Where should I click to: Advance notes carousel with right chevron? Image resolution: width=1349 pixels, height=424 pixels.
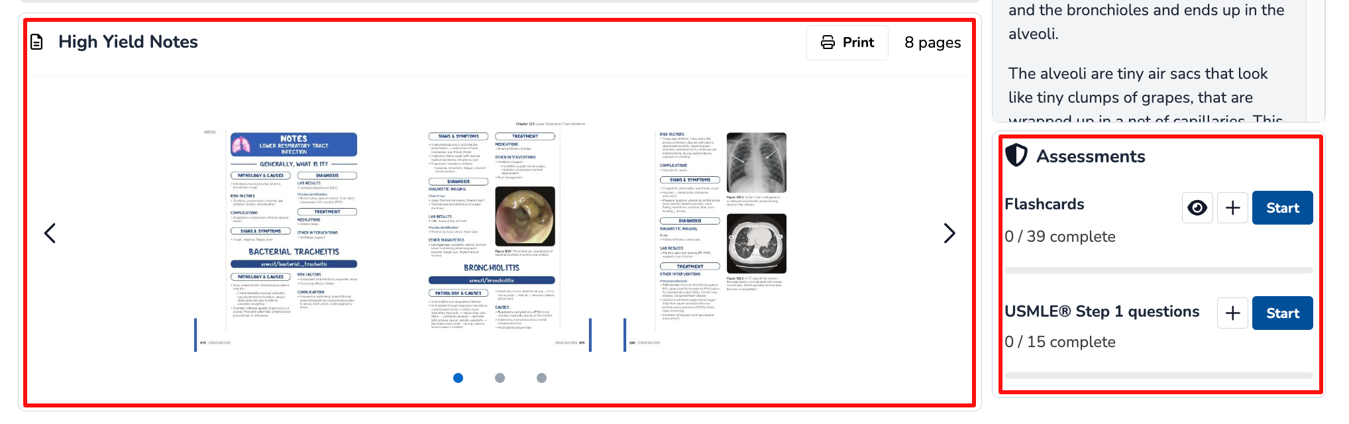coord(949,233)
